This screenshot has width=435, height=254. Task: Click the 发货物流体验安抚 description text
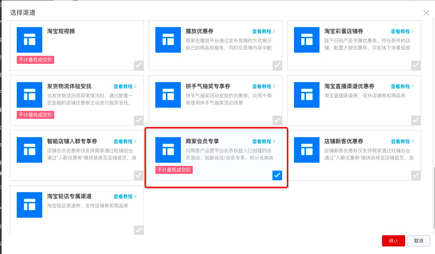pyautogui.click(x=90, y=99)
